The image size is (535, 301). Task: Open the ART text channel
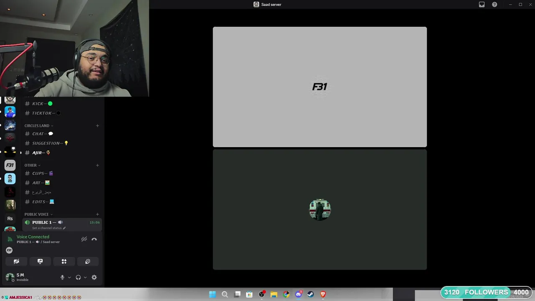coord(61,183)
